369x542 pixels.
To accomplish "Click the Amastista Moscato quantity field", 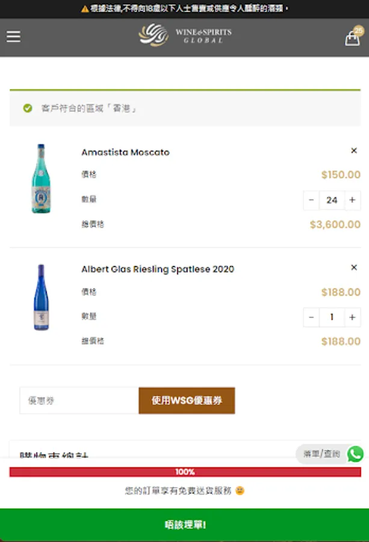I will point(332,200).
